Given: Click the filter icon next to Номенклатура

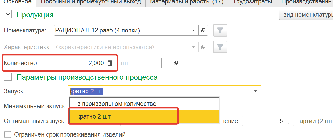Looking at the screenshot, I should [x=220, y=31].
